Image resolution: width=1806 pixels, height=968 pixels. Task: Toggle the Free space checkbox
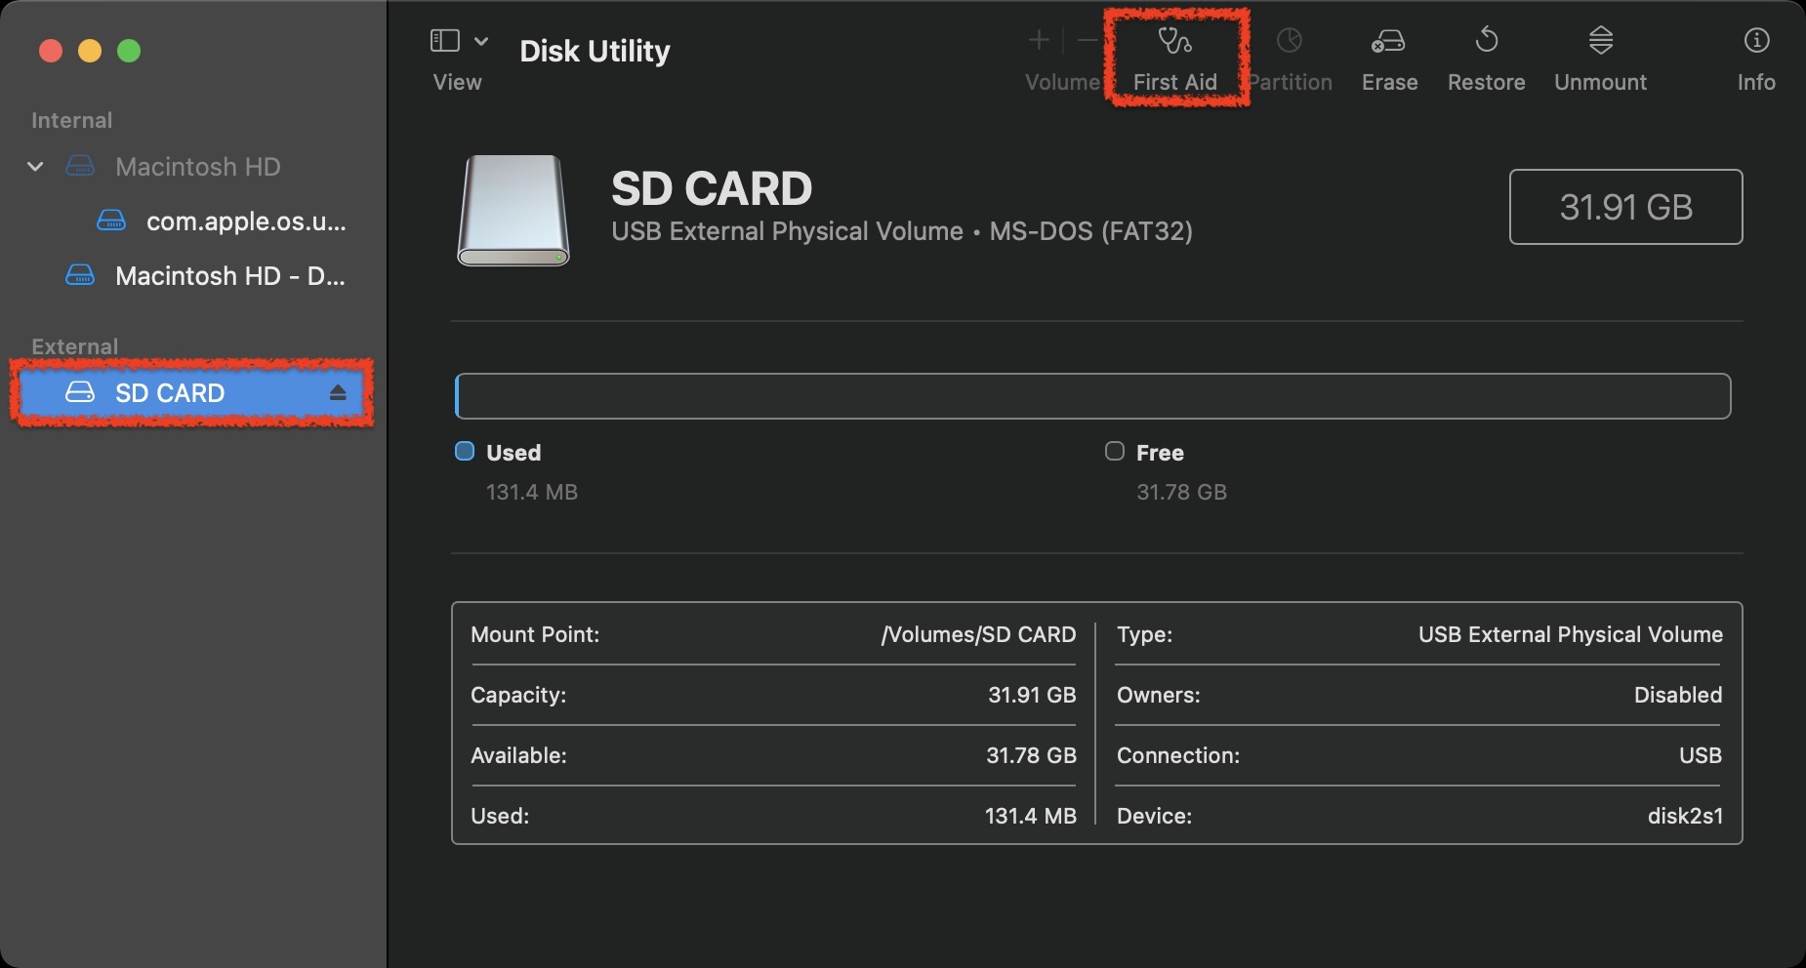(x=1114, y=451)
